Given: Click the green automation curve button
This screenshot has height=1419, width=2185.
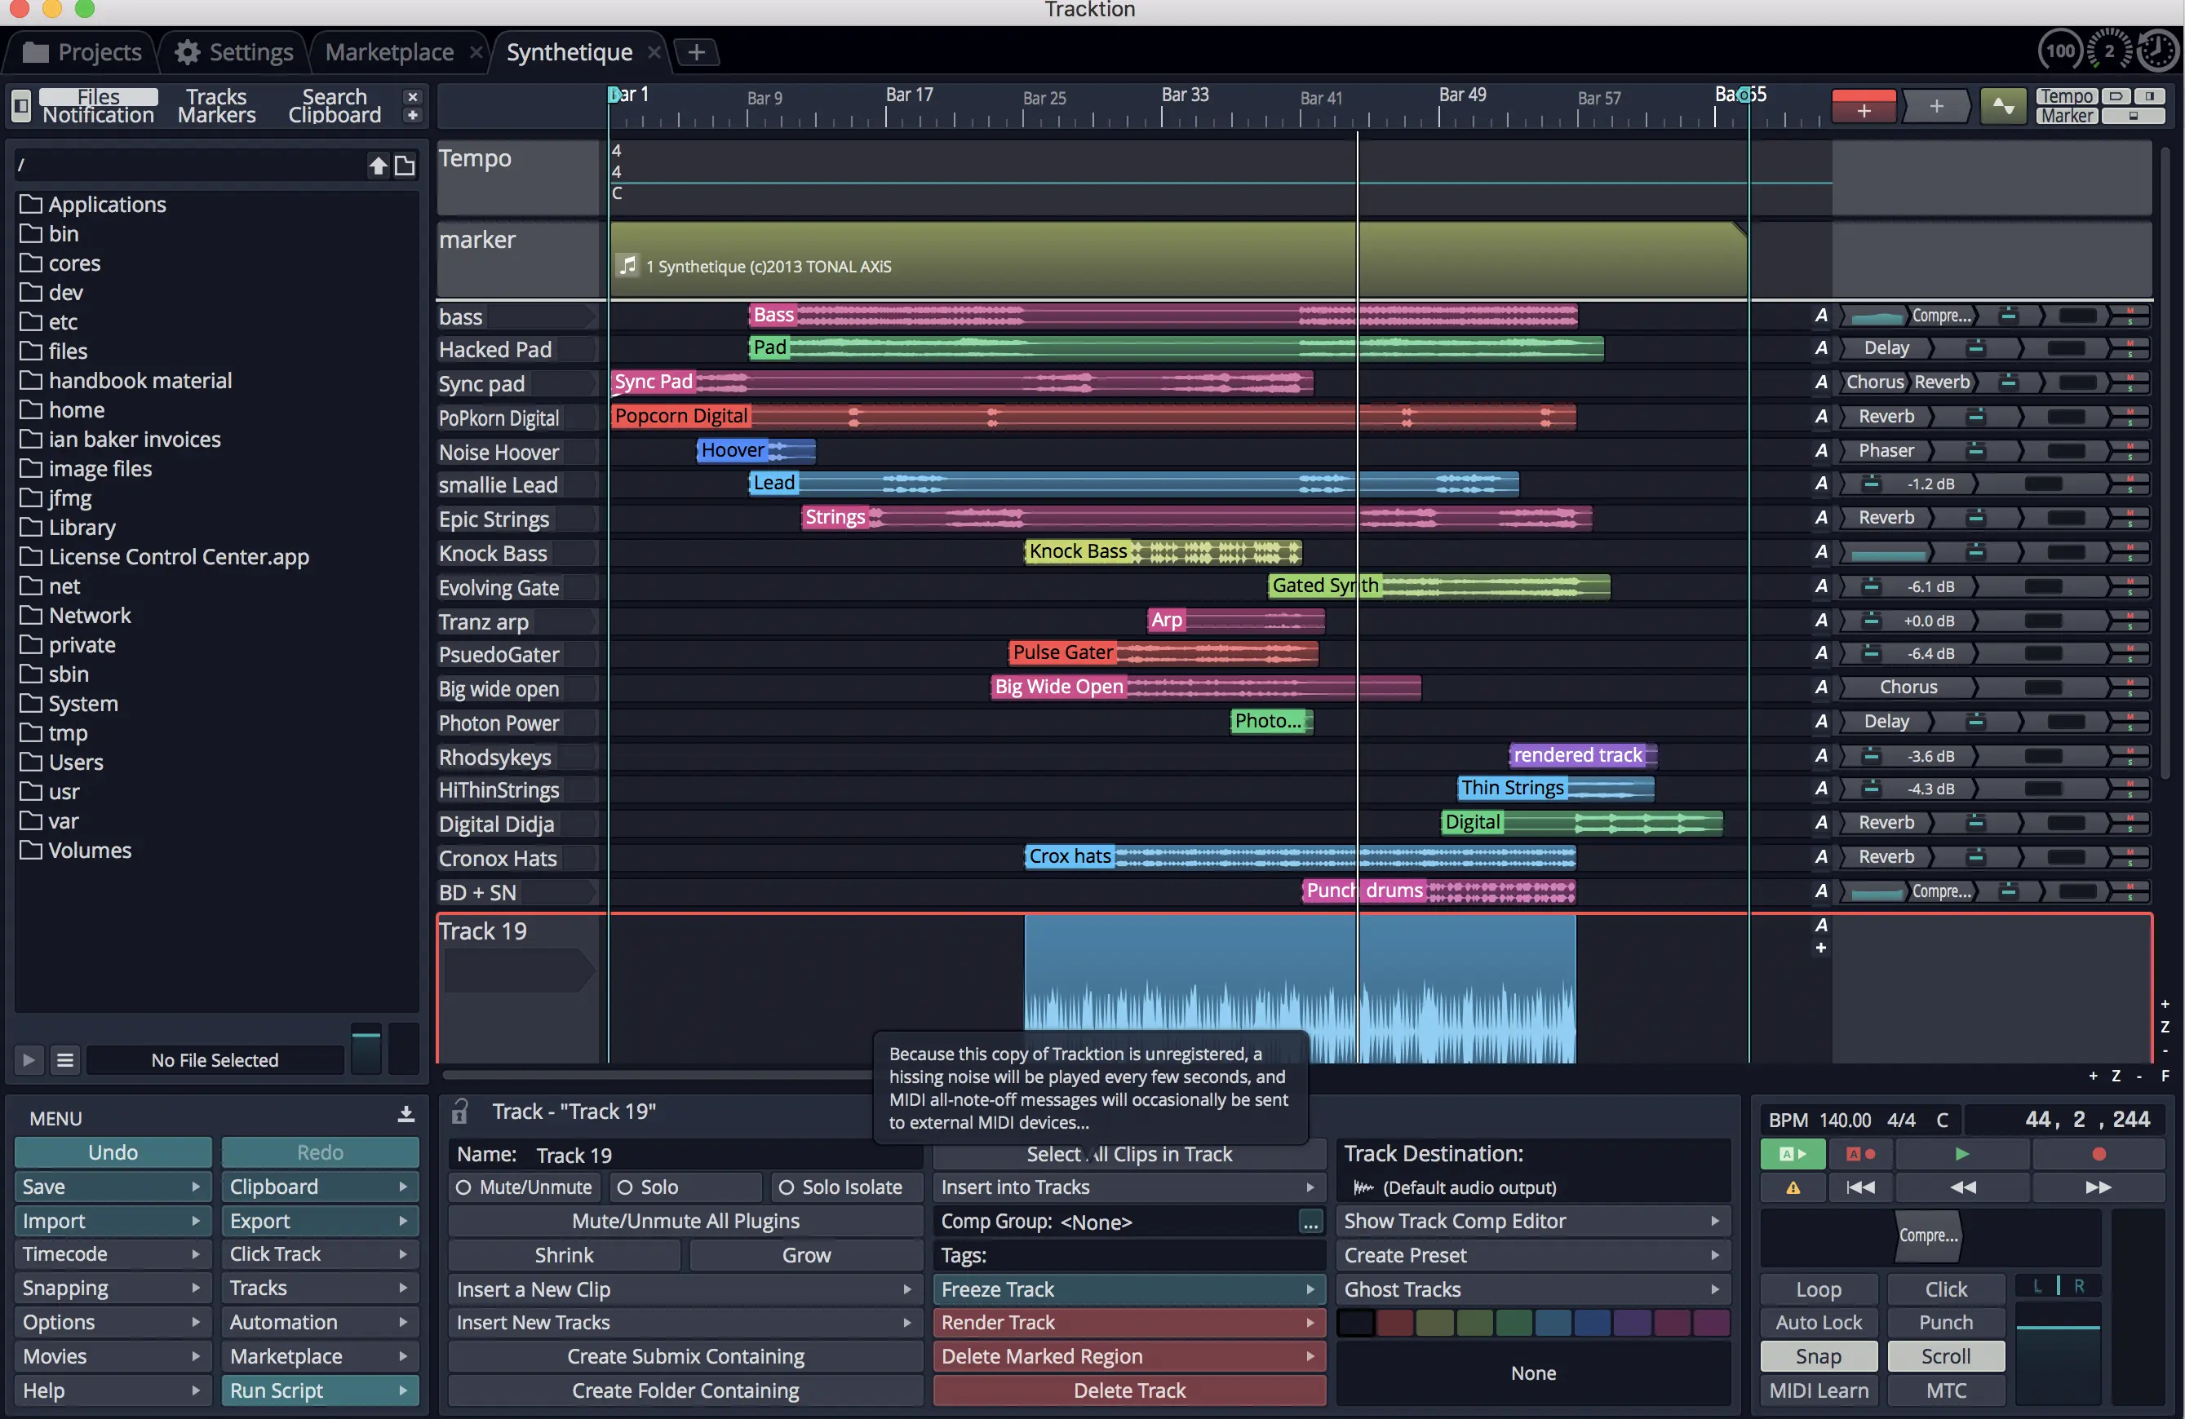Looking at the screenshot, I should pos(2002,108).
